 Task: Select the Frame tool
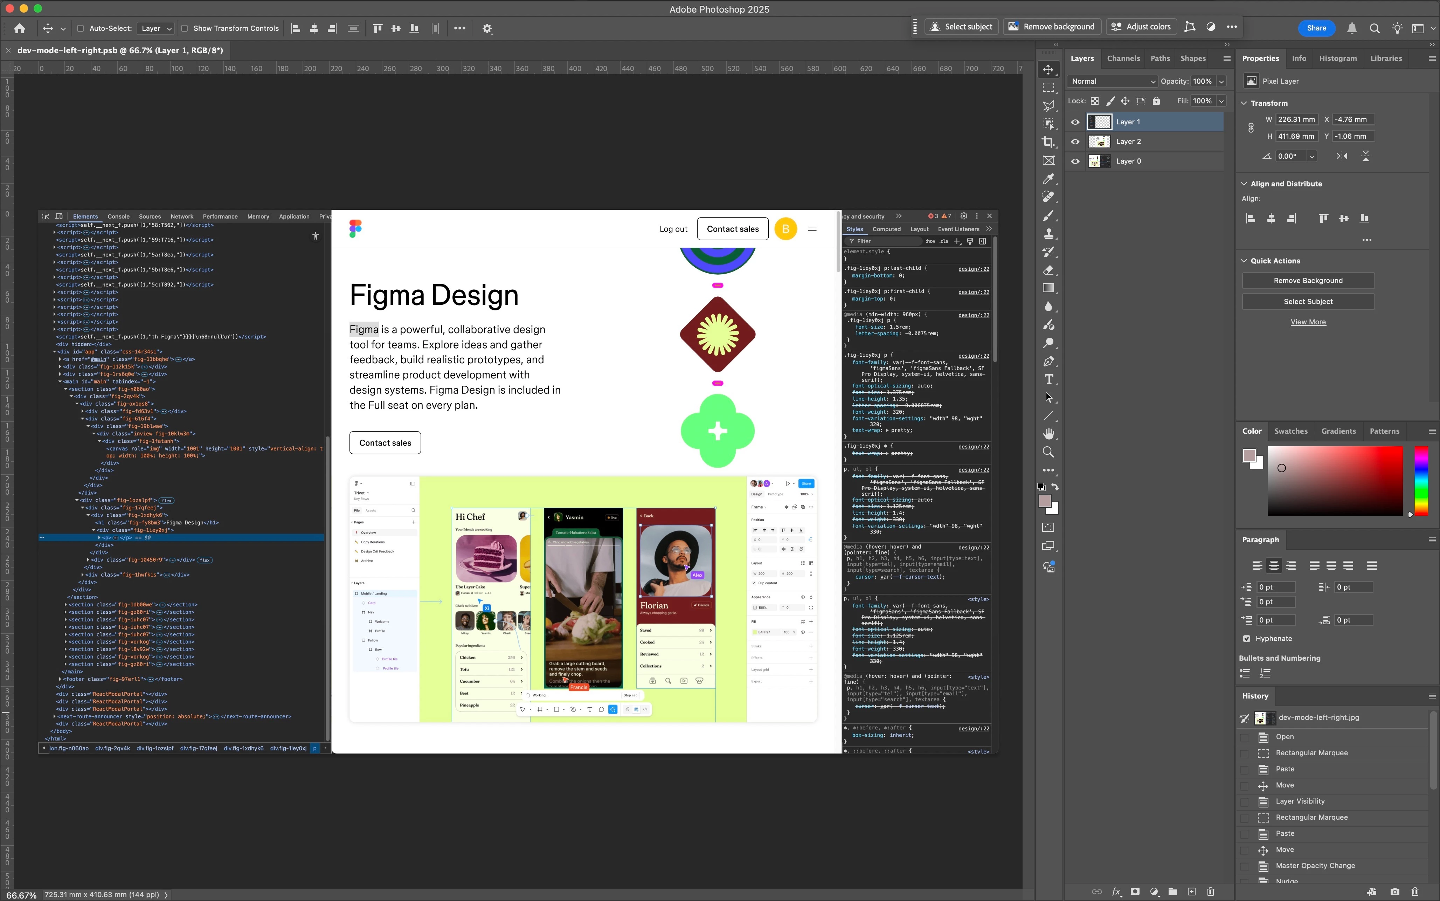[x=1048, y=161]
